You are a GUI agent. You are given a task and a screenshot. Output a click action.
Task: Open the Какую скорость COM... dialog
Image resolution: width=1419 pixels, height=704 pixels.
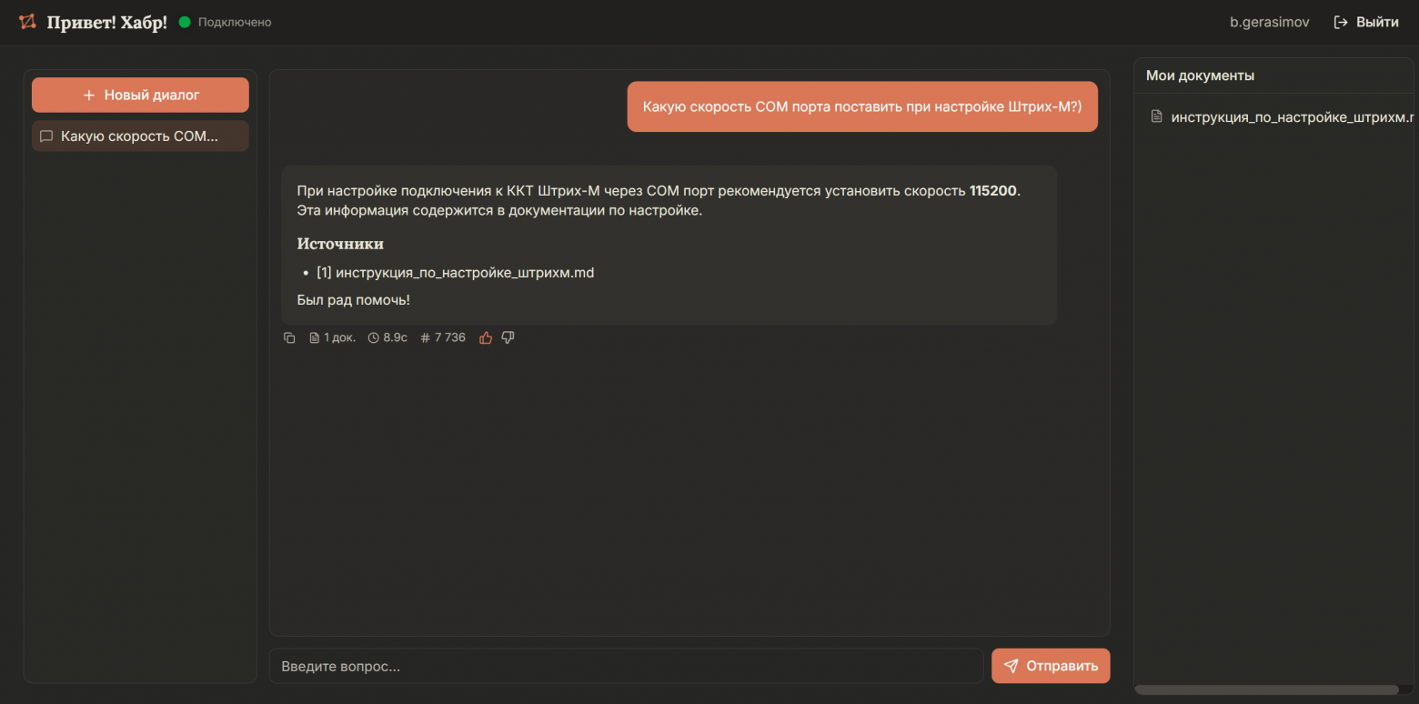tap(140, 136)
